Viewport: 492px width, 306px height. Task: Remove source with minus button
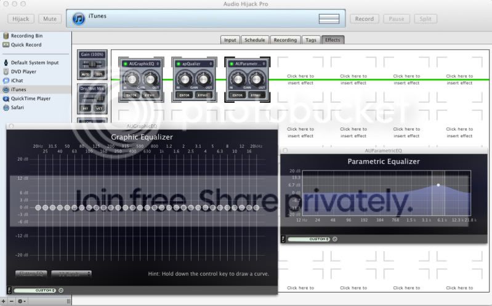point(12,301)
